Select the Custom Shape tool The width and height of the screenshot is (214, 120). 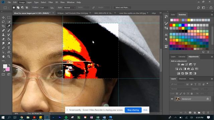(9, 52)
